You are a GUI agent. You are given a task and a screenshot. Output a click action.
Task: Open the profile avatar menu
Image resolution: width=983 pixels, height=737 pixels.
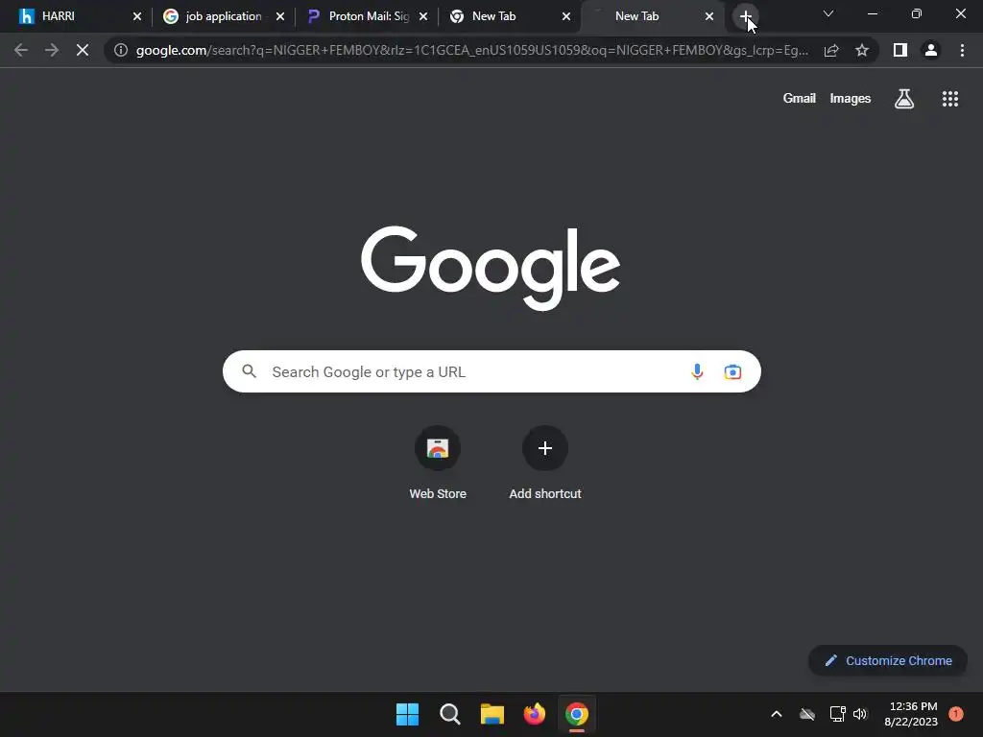click(x=931, y=50)
